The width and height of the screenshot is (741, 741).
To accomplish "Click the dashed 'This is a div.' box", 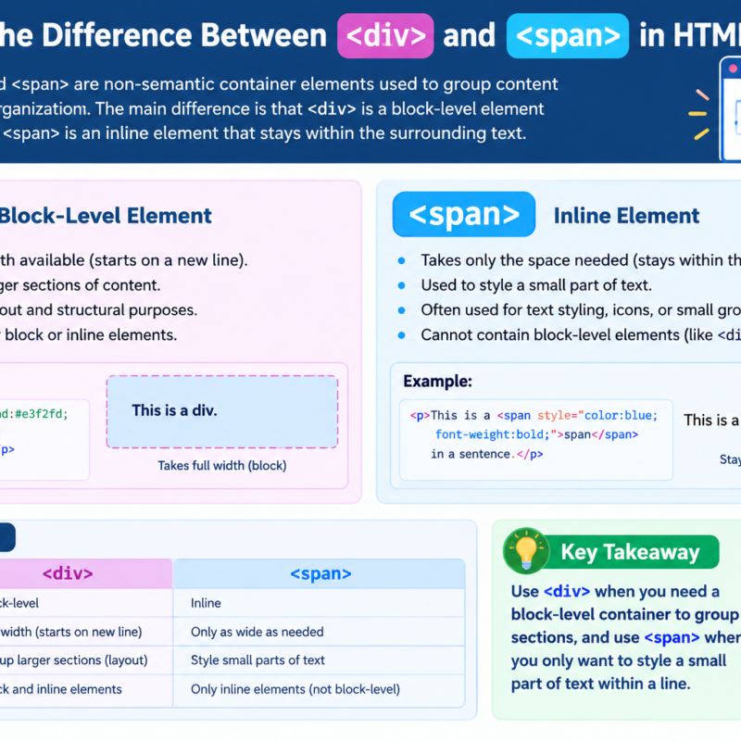I will pos(222,411).
